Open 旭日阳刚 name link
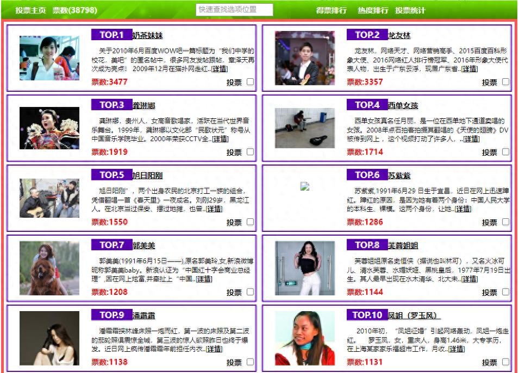The image size is (519, 373). [x=147, y=175]
